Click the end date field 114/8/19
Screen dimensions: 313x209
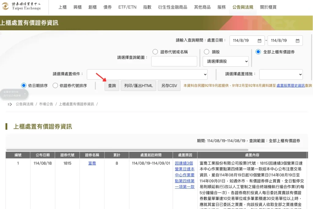[x=285, y=41]
